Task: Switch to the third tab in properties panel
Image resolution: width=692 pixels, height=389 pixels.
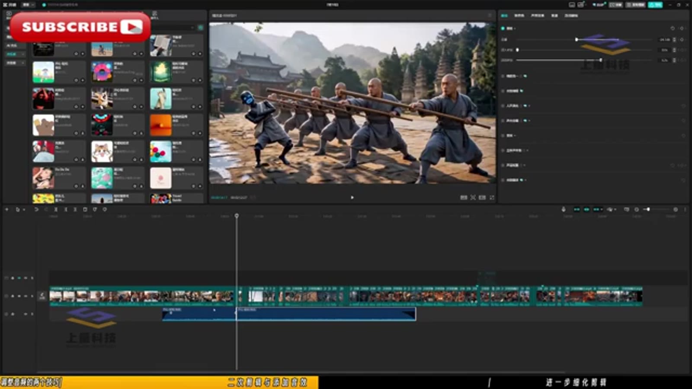Action: click(x=538, y=16)
